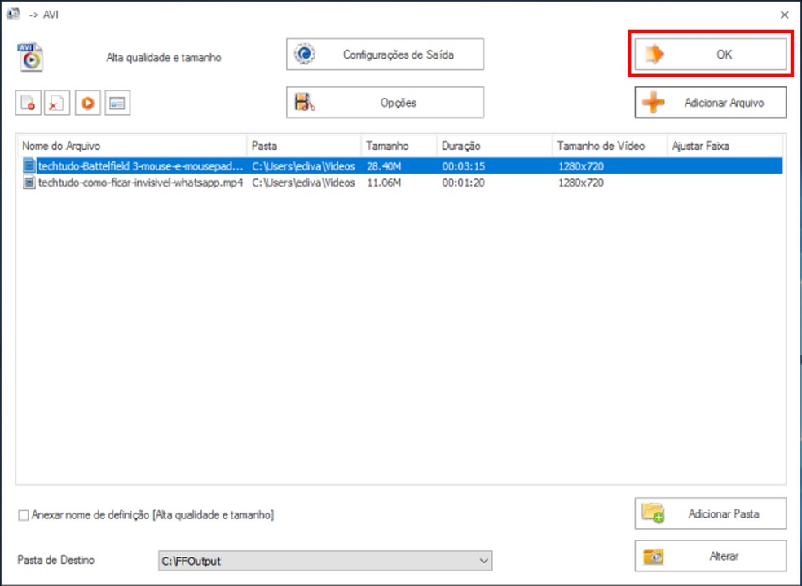
Task: Click the 1280x720 cell in the whatsapp.mp4 row
Action: (x=581, y=183)
